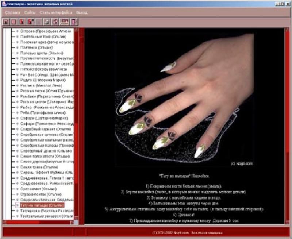Open the Справка menu

coord(12,12)
